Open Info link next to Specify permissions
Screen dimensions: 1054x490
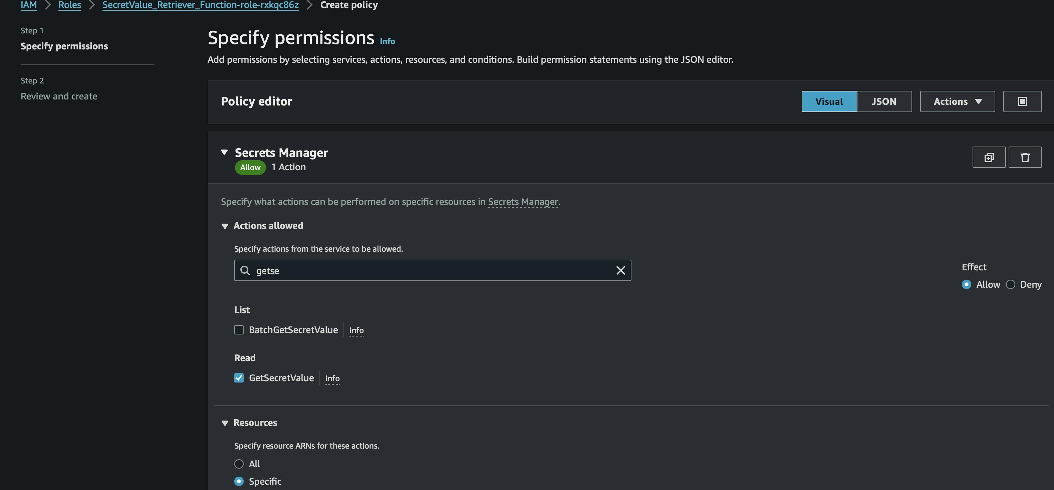pyautogui.click(x=387, y=41)
